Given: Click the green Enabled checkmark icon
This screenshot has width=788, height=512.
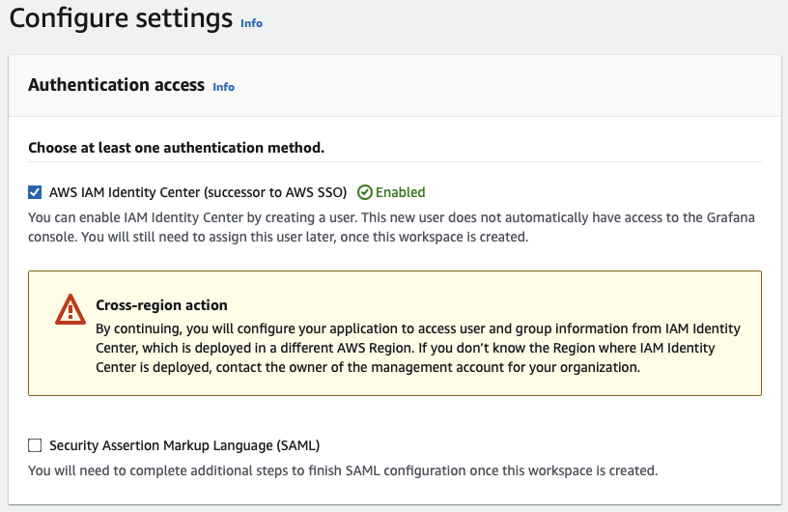Looking at the screenshot, I should (x=364, y=192).
